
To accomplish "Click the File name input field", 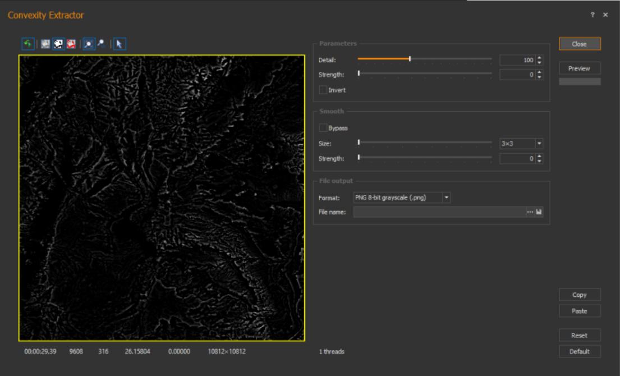I will click(x=440, y=212).
